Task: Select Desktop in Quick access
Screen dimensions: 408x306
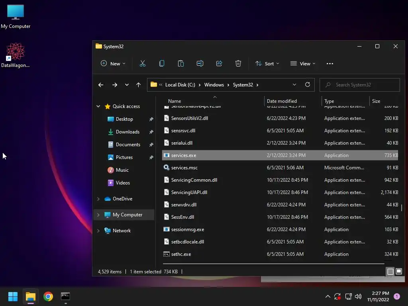Action: pyautogui.click(x=124, y=119)
